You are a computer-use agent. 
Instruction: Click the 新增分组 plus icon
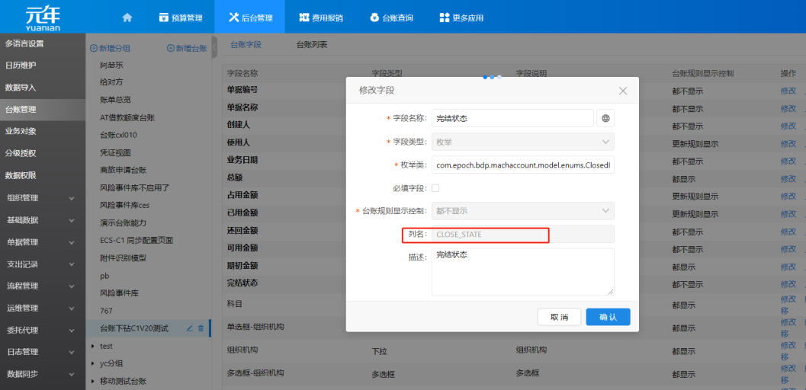(94, 48)
